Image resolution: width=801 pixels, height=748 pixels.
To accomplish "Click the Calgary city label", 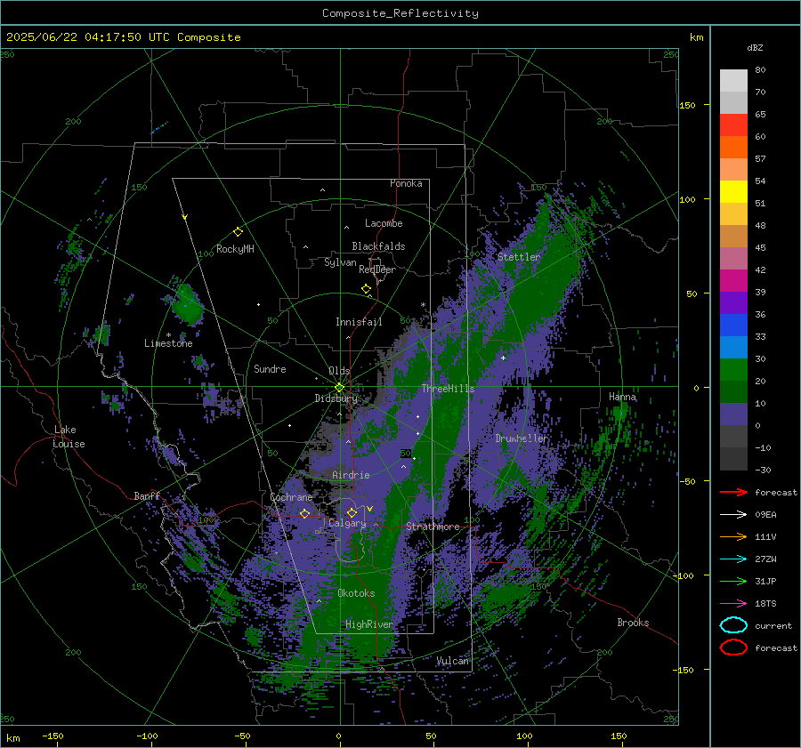I will pyautogui.click(x=347, y=523).
